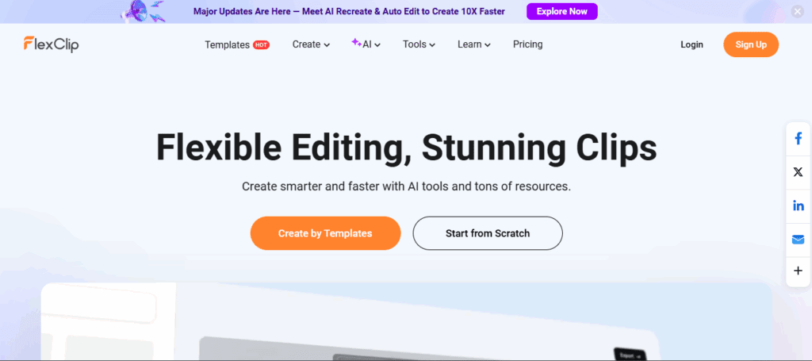Expand the Tools dropdown
Screen dimensions: 812x361
coord(419,44)
